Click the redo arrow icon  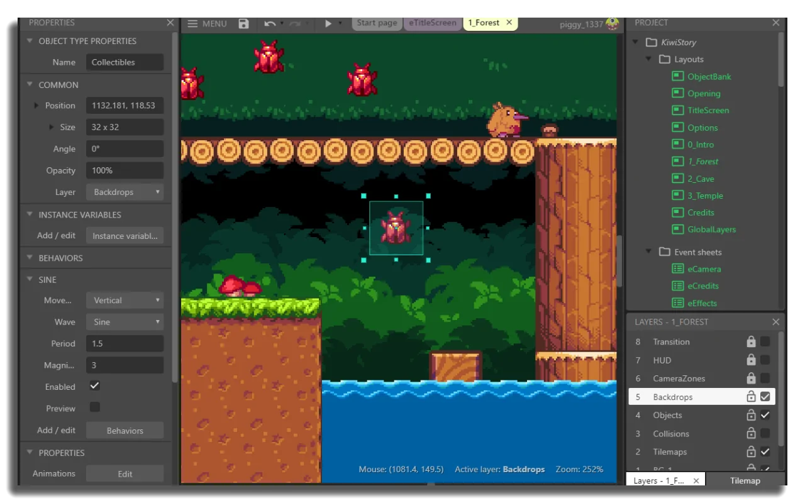(295, 24)
